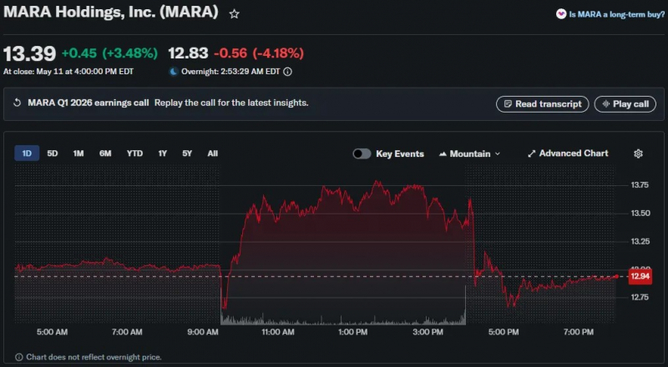Click the 3:00 PM axis label
This screenshot has width=668, height=367.
click(428, 332)
